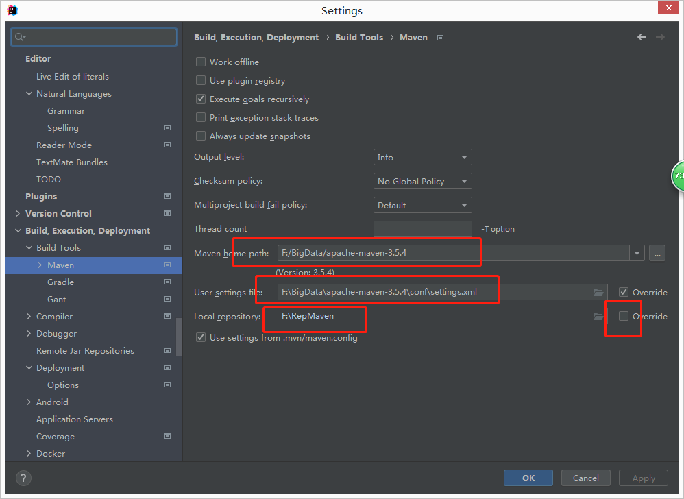
Task: Expand the Version Control tree node
Action: (x=18, y=213)
